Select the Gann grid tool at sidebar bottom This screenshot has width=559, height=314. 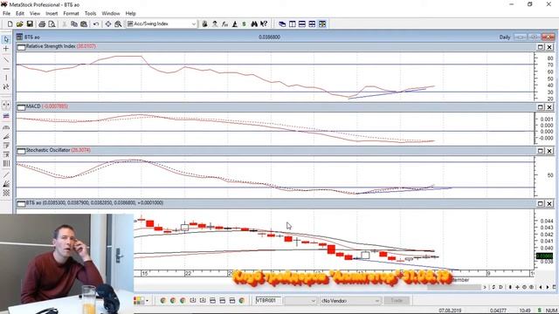pyautogui.click(x=6, y=193)
